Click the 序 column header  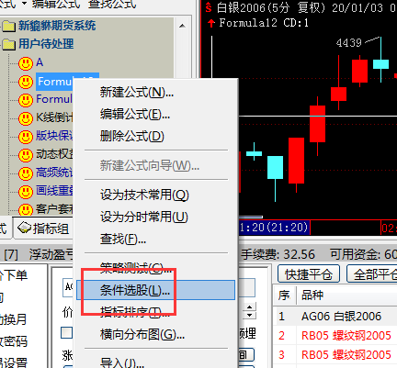[284, 296]
